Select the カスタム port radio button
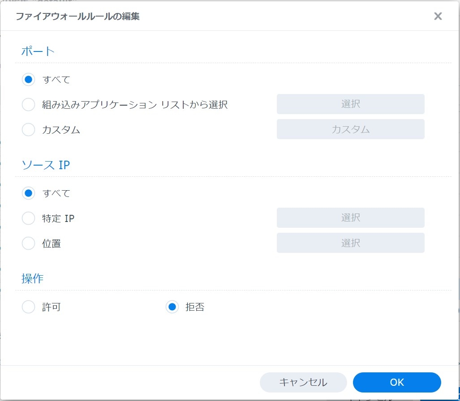Image resolution: width=460 pixels, height=401 pixels. point(29,130)
